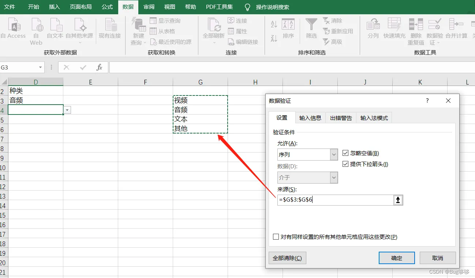Click the 全部清除 button

pyautogui.click(x=287, y=258)
